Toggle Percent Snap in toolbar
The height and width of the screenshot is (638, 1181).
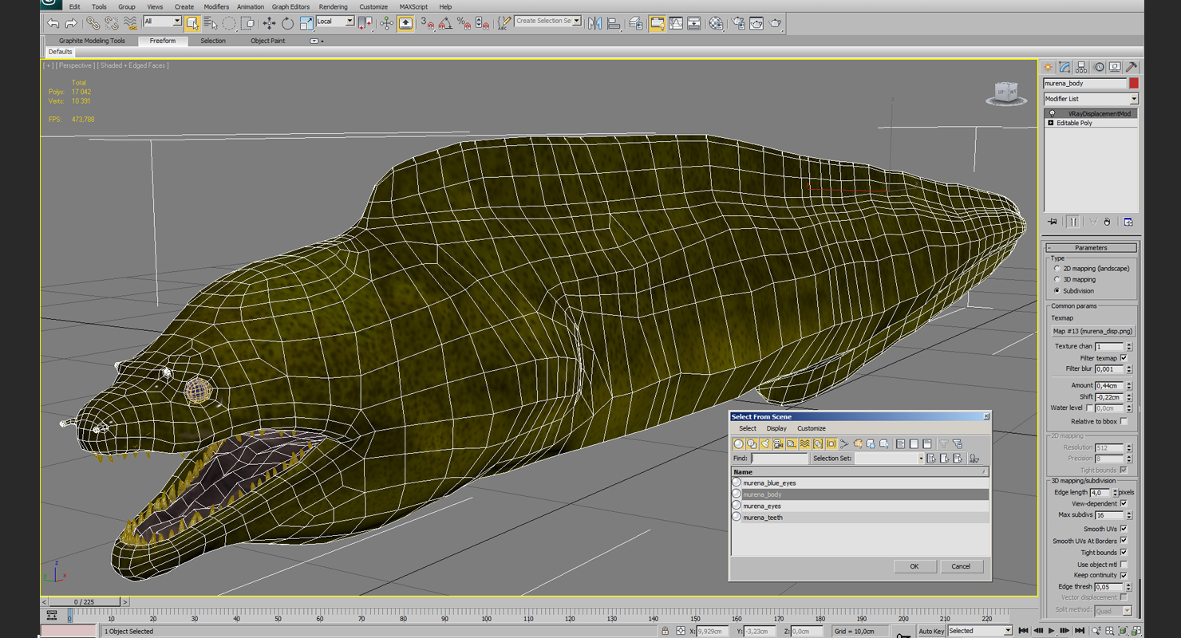464,23
